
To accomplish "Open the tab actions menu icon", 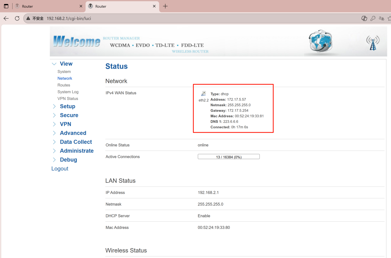I will point(6,6).
